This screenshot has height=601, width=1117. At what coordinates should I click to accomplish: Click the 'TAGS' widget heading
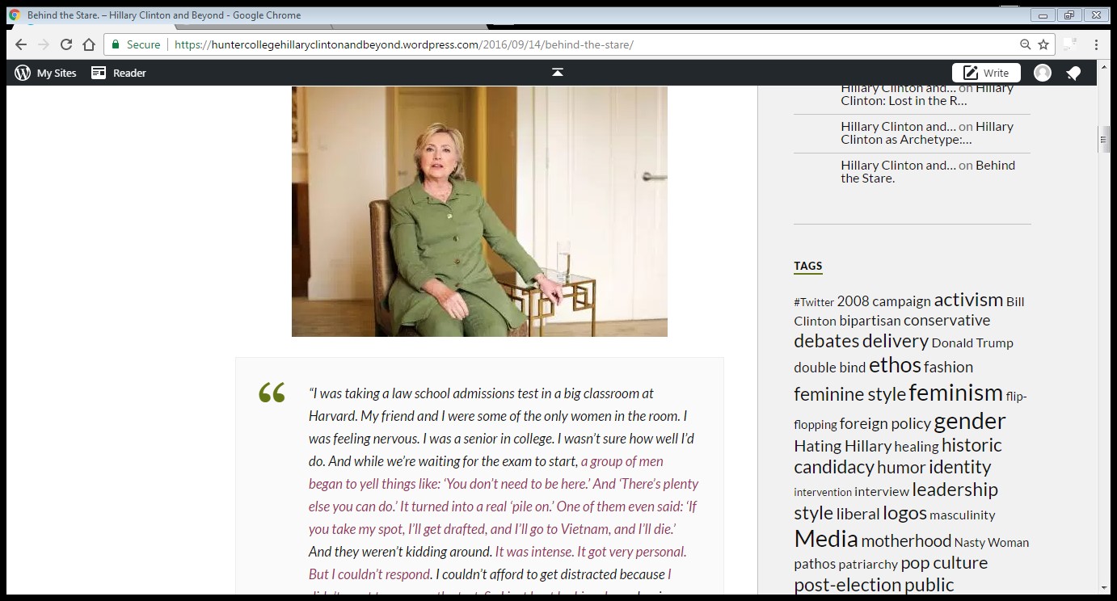(807, 266)
